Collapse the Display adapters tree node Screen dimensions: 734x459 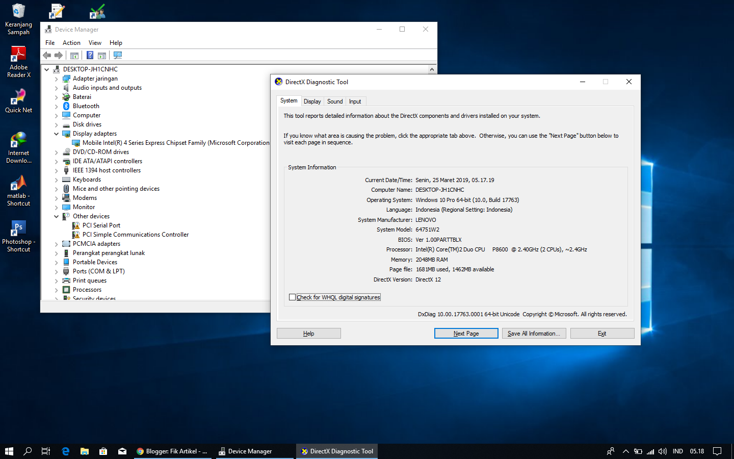point(56,133)
